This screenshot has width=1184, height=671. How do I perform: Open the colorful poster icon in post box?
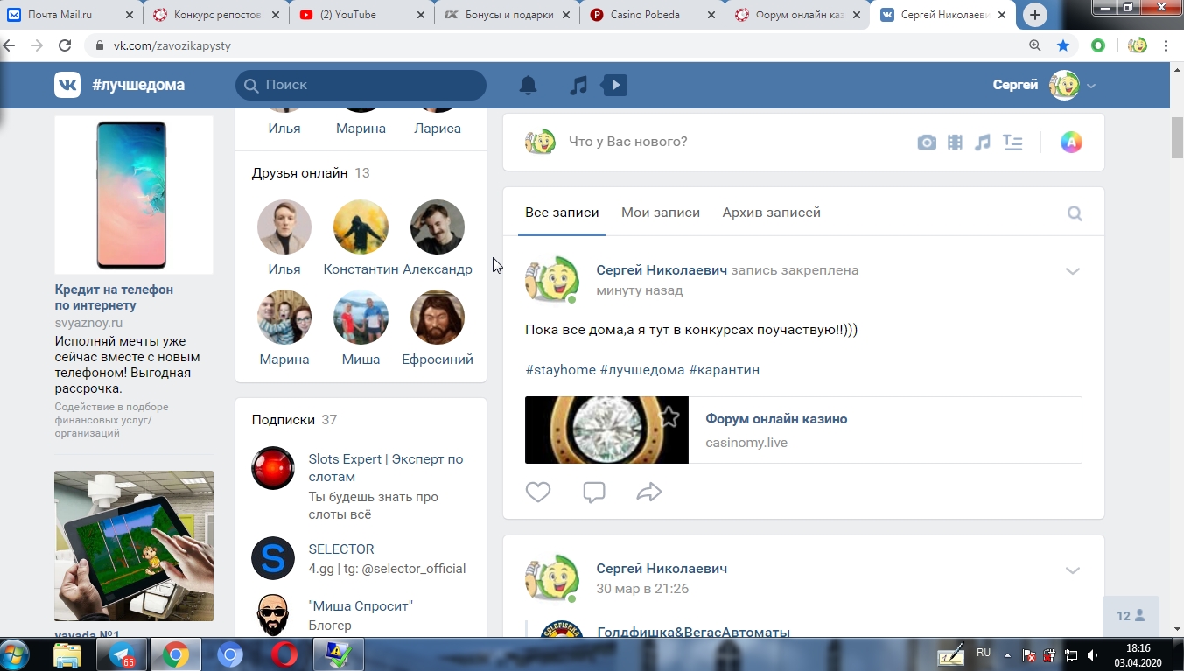click(1071, 143)
